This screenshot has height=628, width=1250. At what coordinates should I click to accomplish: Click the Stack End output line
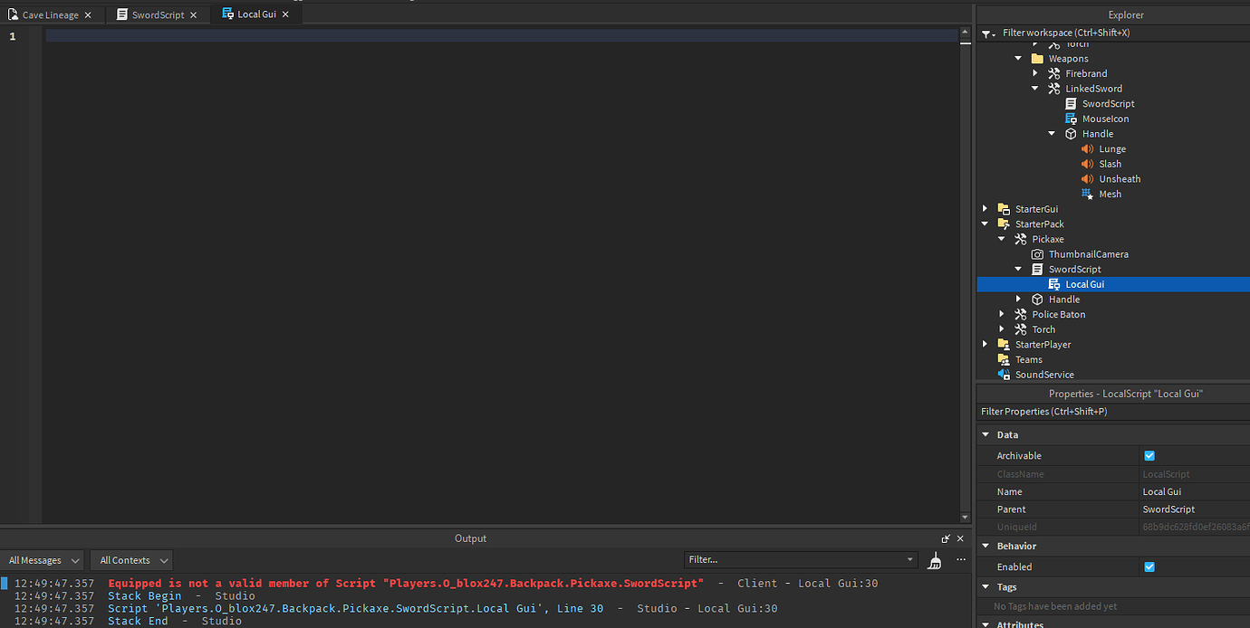(138, 621)
